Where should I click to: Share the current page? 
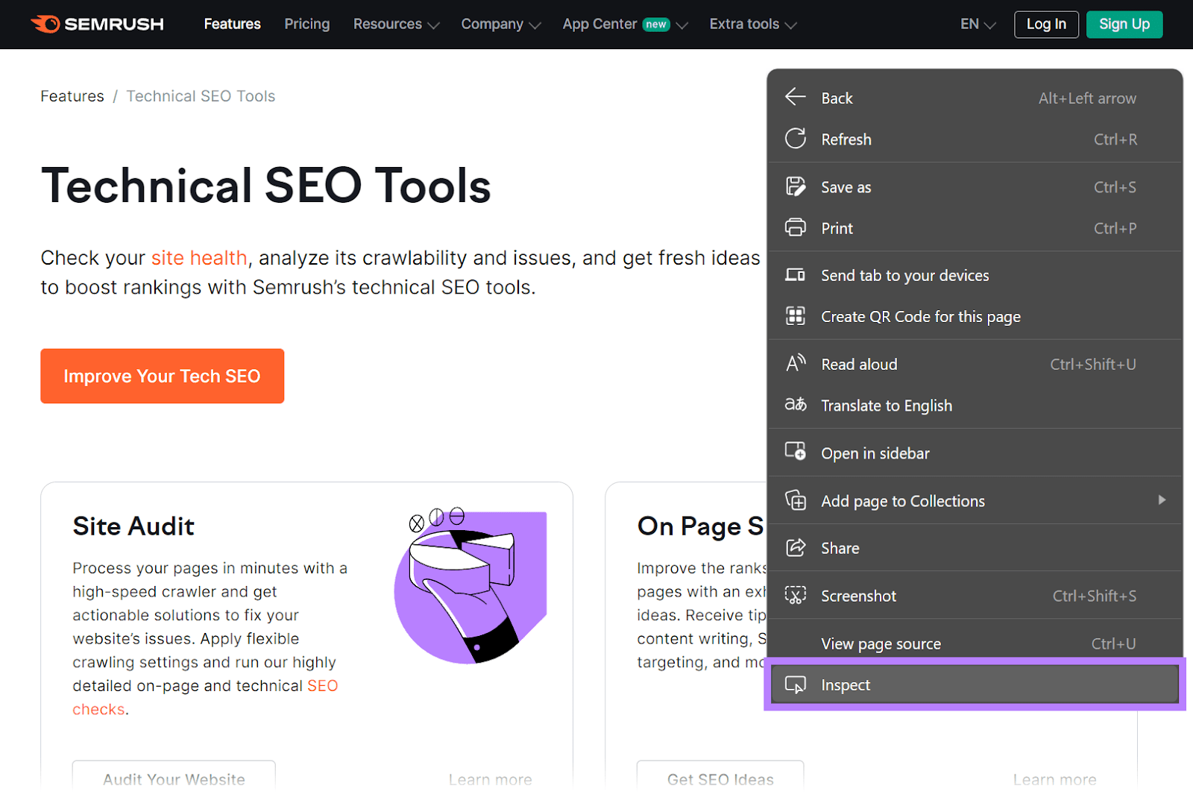coord(840,548)
